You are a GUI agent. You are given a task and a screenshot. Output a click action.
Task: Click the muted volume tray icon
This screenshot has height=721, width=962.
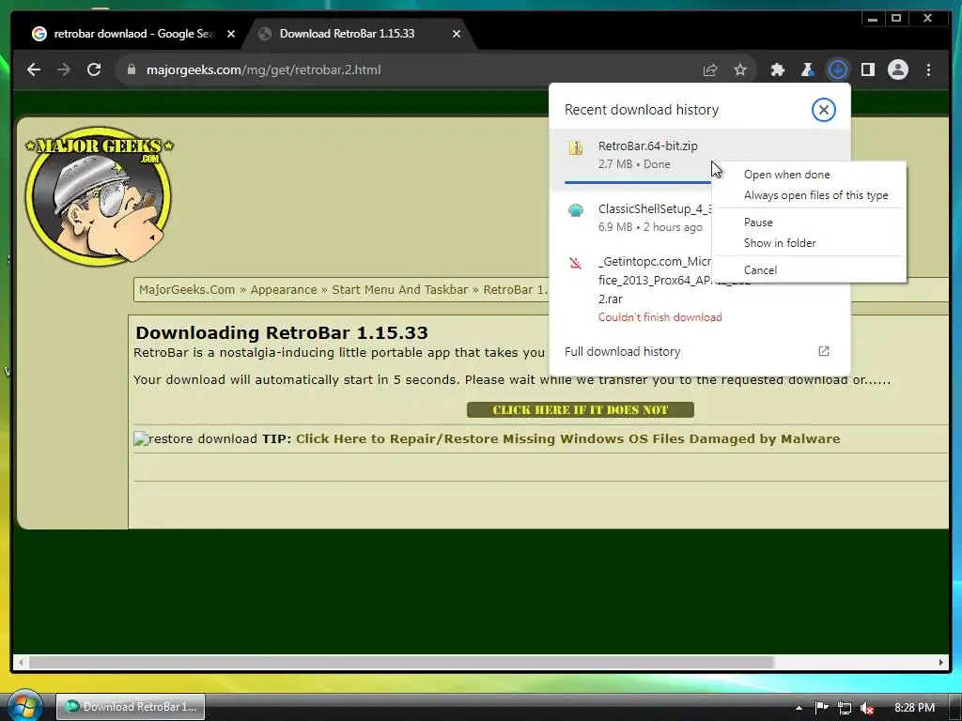[x=867, y=708]
